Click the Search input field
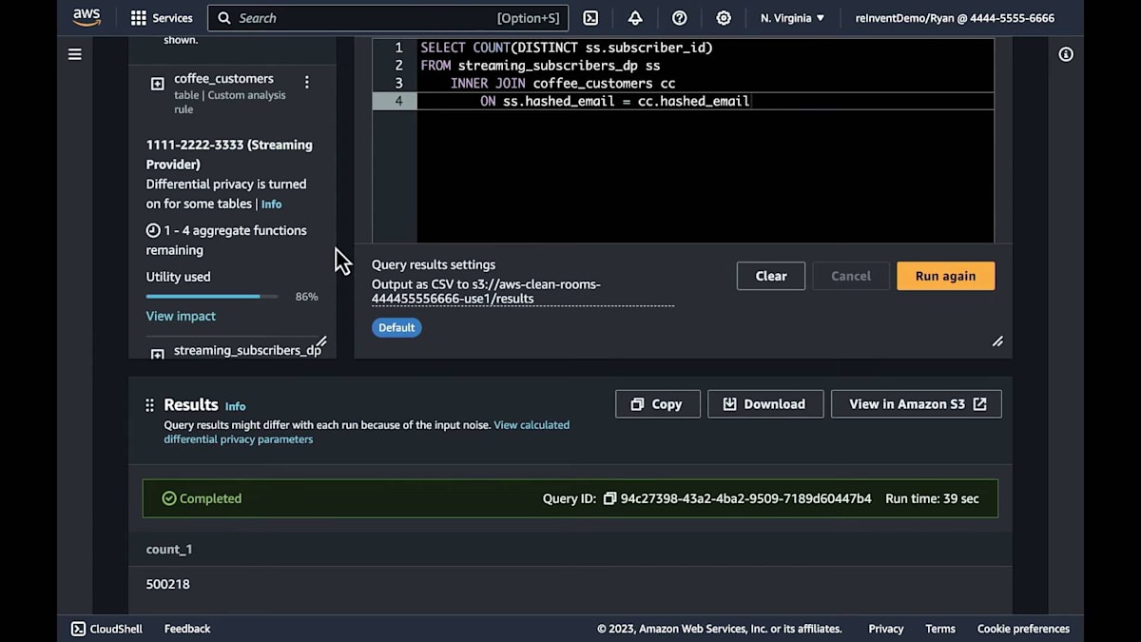This screenshot has height=642, width=1141. [388, 18]
